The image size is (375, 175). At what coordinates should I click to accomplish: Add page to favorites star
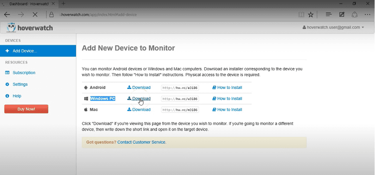pos(311,15)
